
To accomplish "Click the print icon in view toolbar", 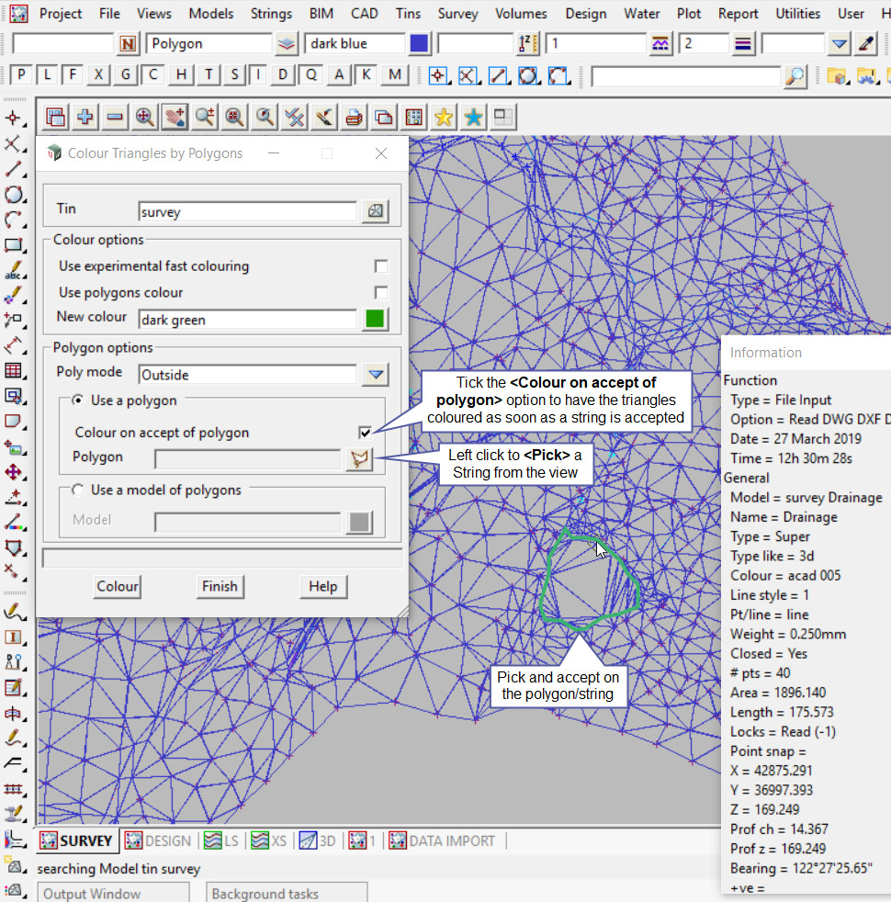I will (354, 117).
